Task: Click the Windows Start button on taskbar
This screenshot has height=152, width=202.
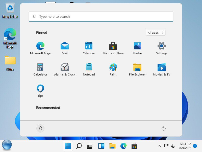Action: coord(68,146)
